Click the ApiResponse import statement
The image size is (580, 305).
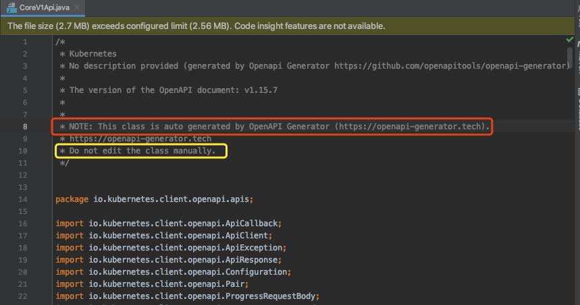point(169,260)
